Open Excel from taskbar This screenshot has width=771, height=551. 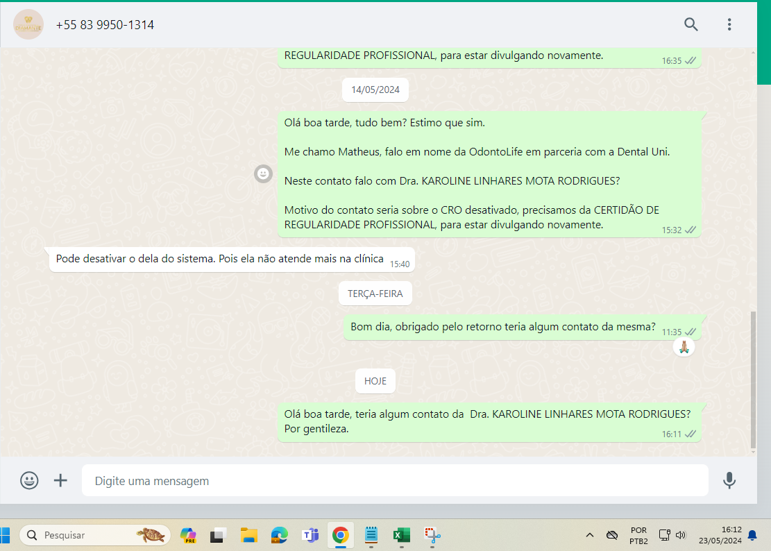point(402,535)
